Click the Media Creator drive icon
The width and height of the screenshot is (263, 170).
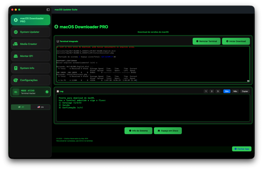16,44
